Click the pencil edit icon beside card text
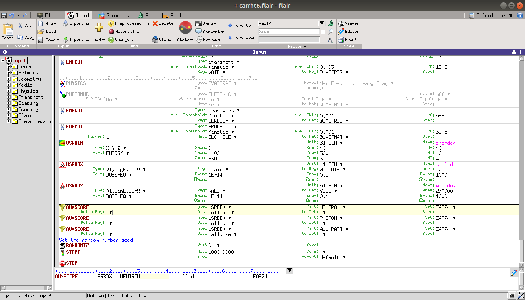Screen dimensions: 525x300 (x=514, y=273)
